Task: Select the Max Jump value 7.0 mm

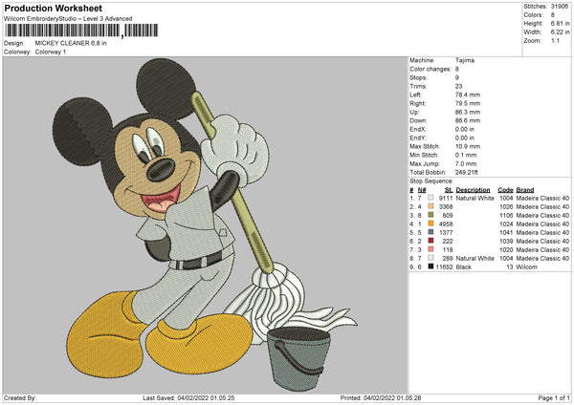Action: coord(466,163)
